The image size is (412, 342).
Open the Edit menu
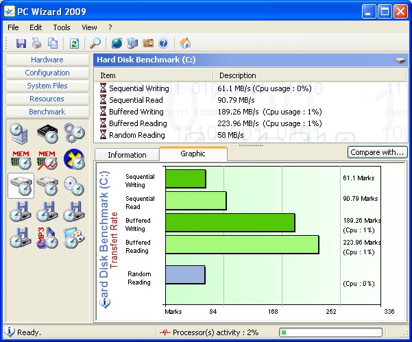pyautogui.click(x=36, y=27)
